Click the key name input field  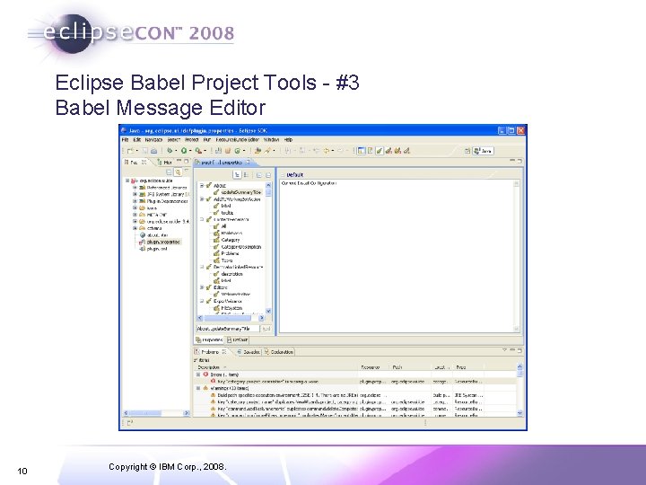(227, 329)
